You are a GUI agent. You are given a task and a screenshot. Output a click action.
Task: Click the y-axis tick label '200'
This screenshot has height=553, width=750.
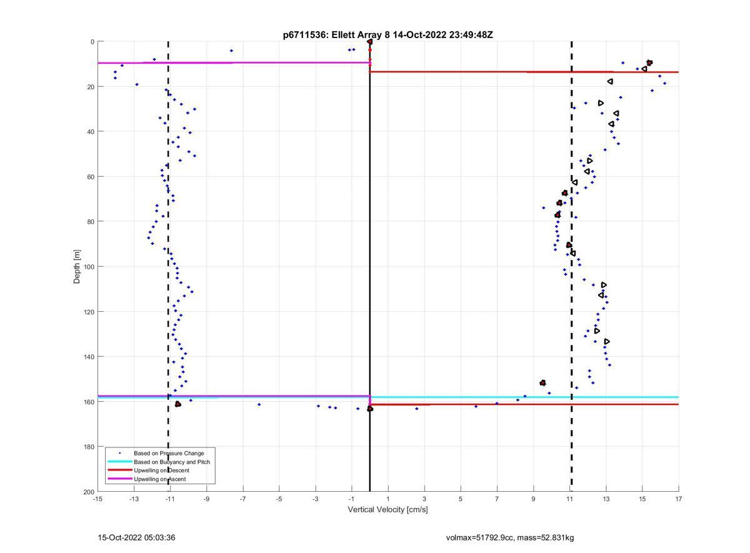tap(89, 492)
